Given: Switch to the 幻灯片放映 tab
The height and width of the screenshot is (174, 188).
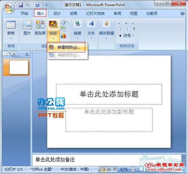Looking at the screenshot, I should point(95,13).
